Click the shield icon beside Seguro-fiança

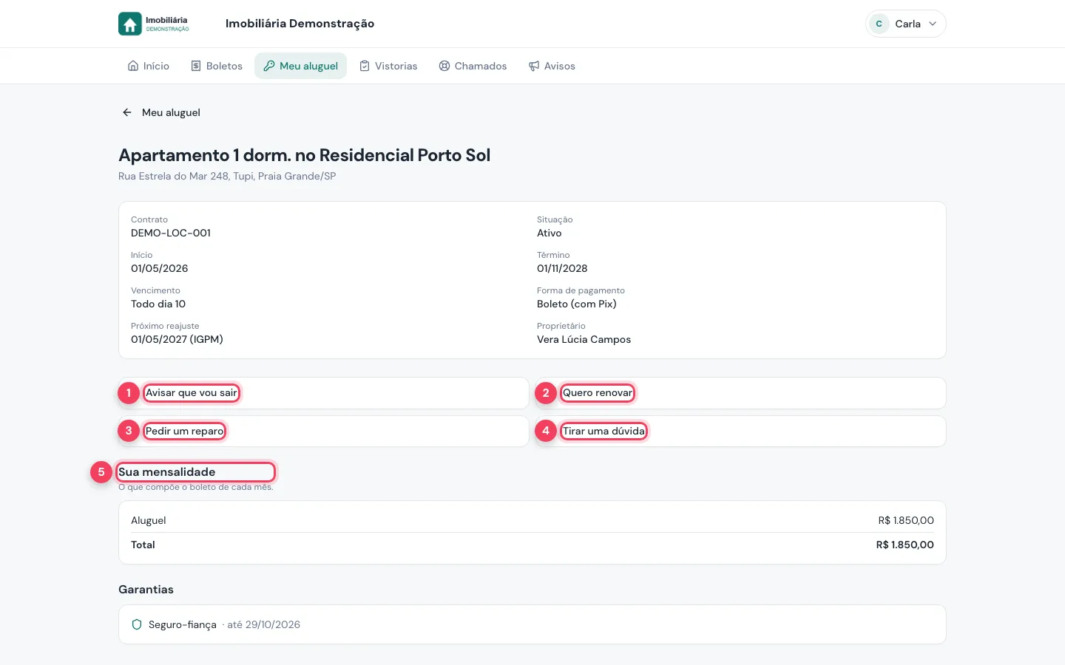point(137,624)
